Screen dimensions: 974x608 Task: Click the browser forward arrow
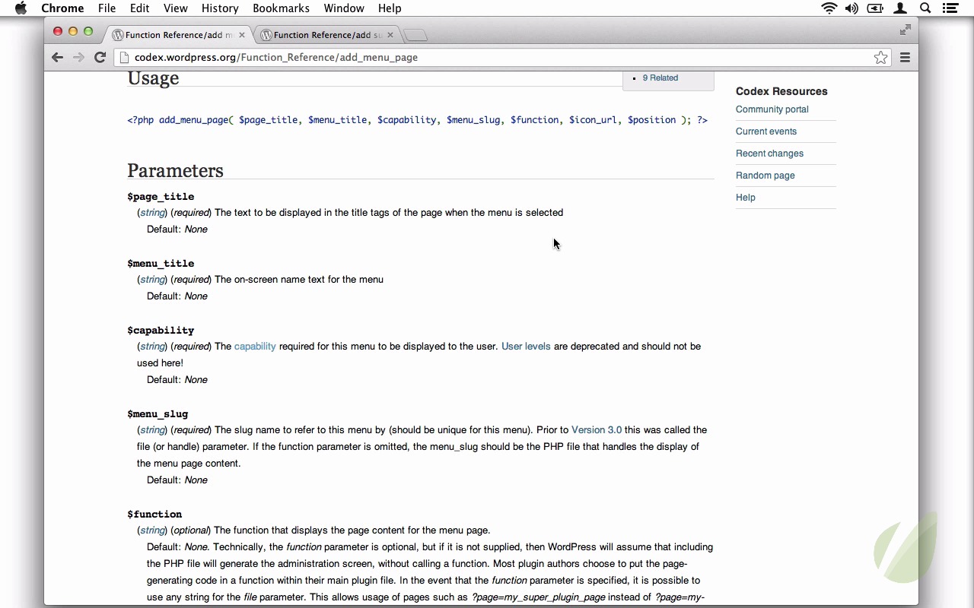[78, 57]
